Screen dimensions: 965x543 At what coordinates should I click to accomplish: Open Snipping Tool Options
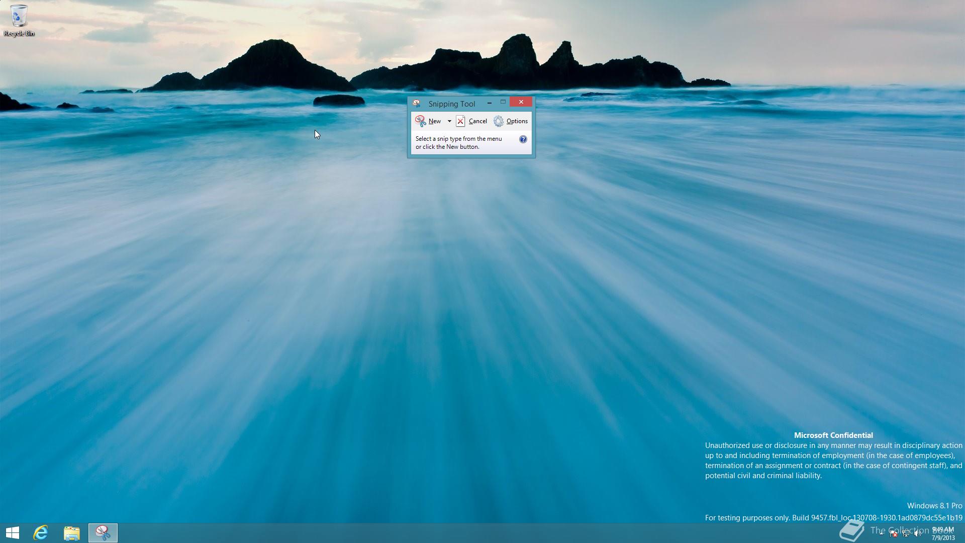pyautogui.click(x=511, y=121)
